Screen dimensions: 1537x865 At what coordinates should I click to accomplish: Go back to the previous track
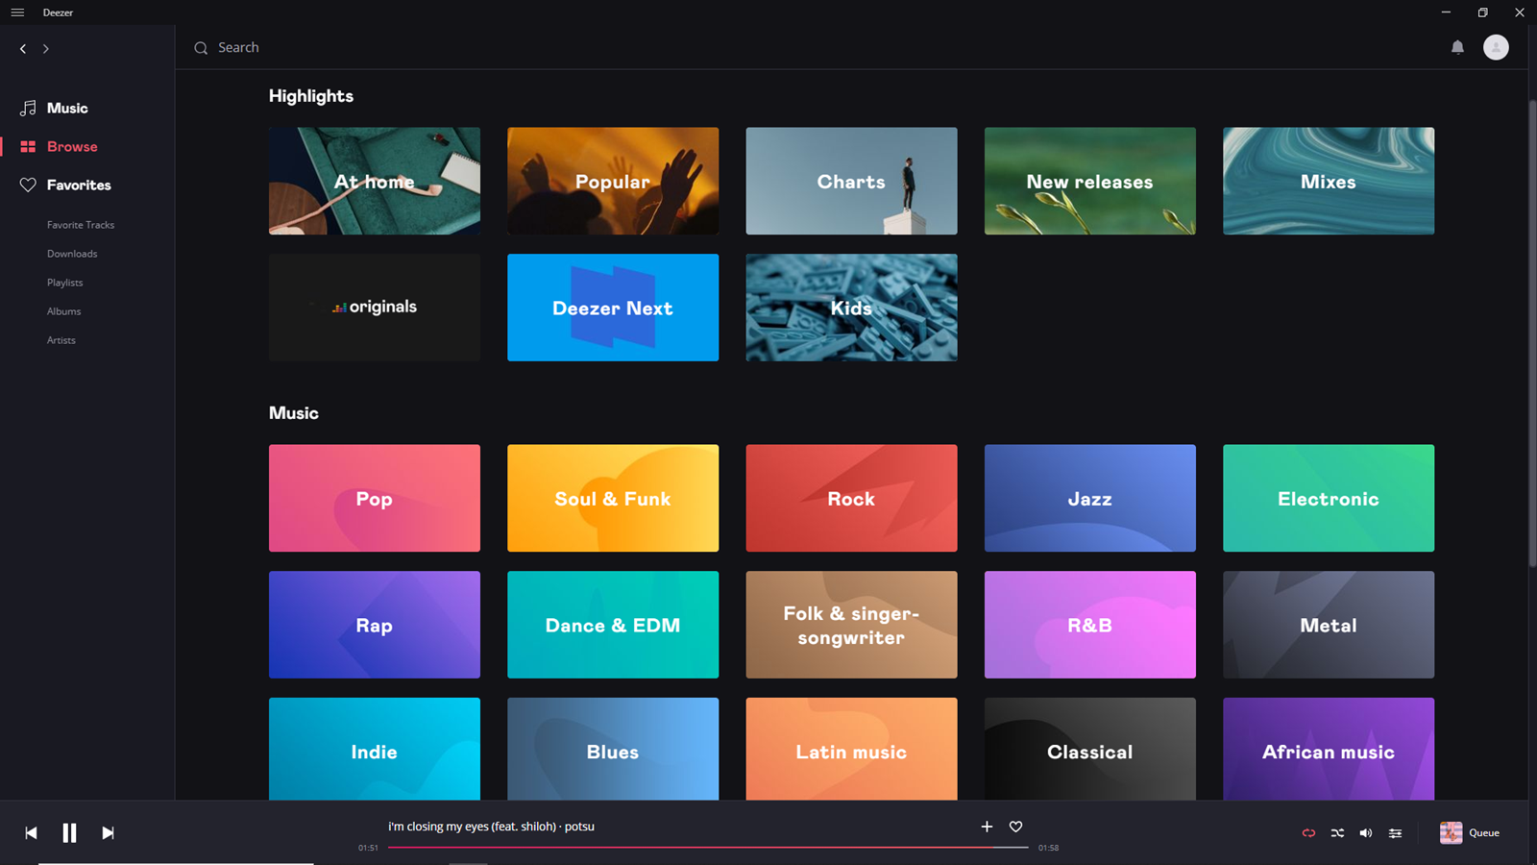(x=31, y=833)
